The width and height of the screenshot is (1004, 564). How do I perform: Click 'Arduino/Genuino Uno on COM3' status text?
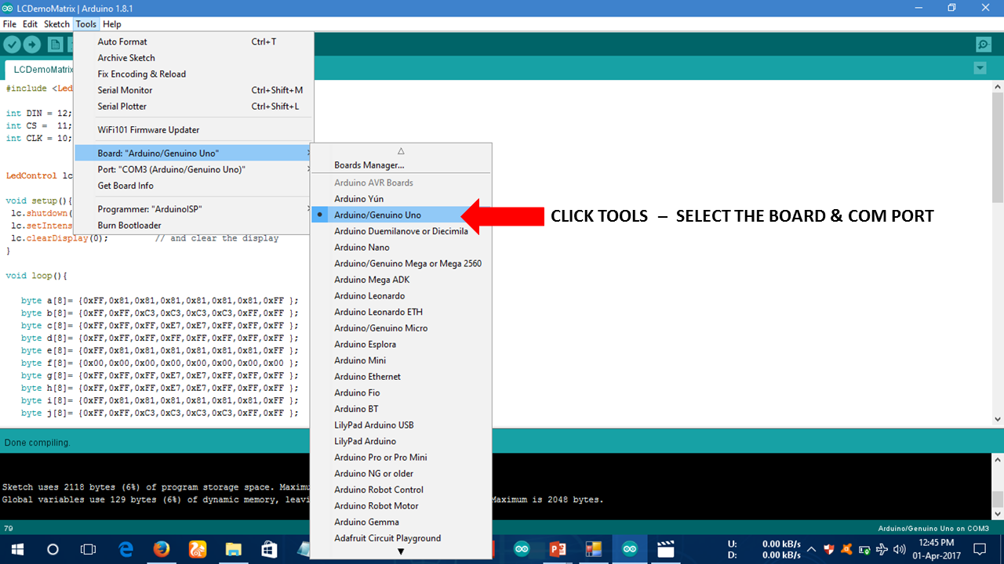(x=933, y=529)
